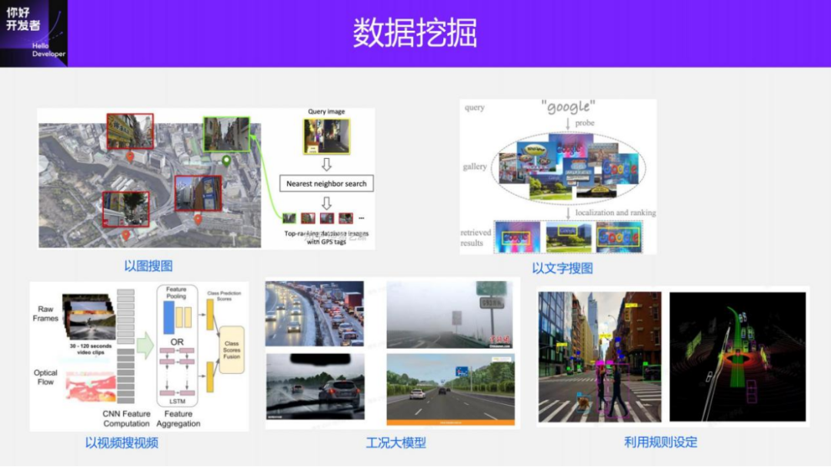Click the 30 - 120 seconds video clips text

91,349
